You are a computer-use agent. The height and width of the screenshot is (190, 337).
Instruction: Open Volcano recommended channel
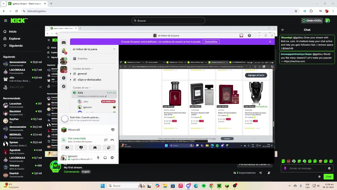point(22,167)
